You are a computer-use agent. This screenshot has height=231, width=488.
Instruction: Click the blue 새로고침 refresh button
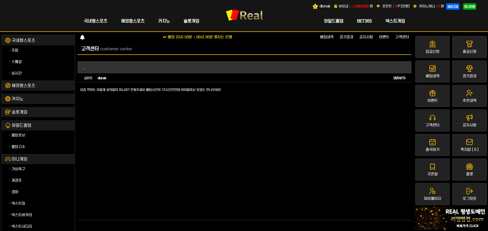(x=453, y=7)
